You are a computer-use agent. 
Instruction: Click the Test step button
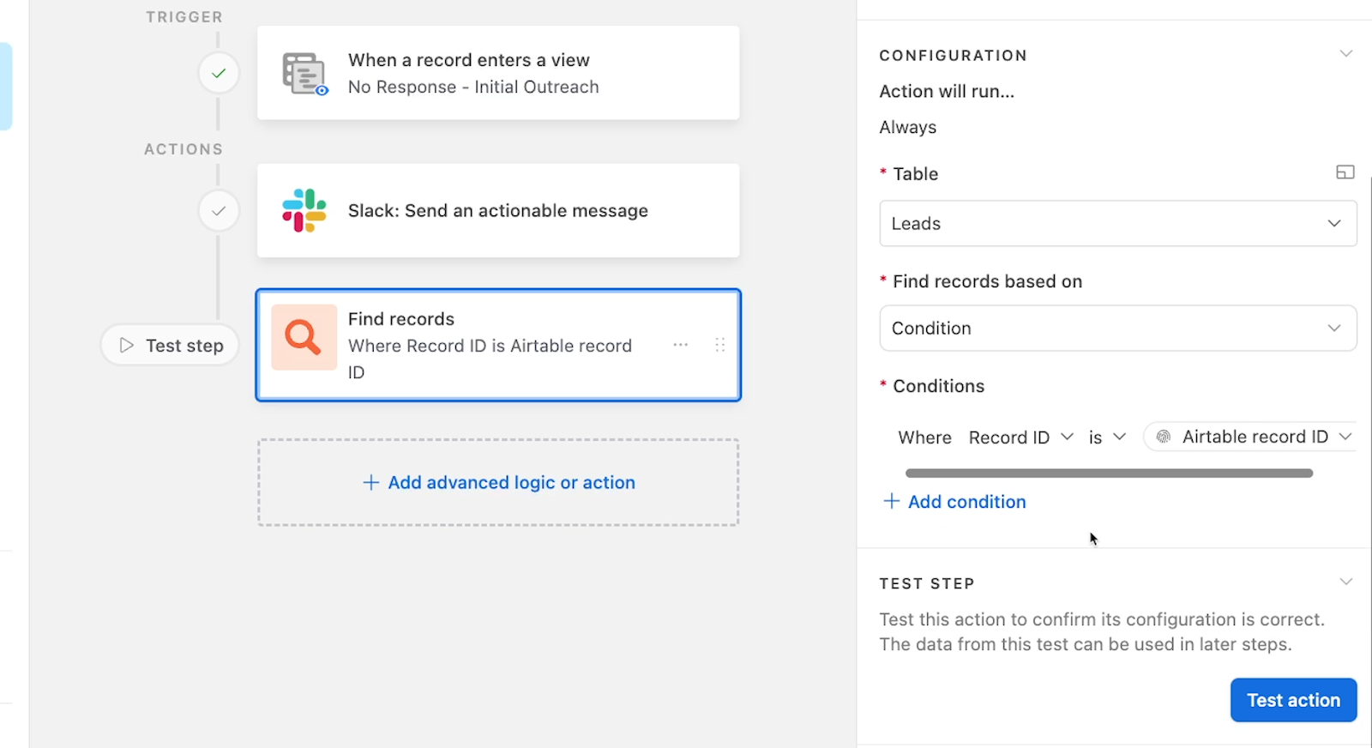(x=170, y=345)
